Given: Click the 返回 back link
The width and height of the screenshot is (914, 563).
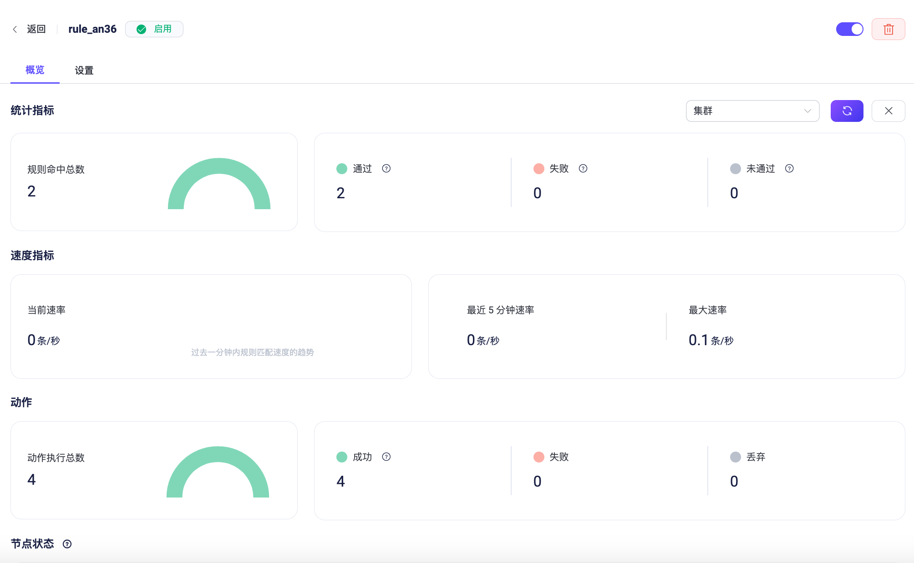Looking at the screenshot, I should point(36,29).
